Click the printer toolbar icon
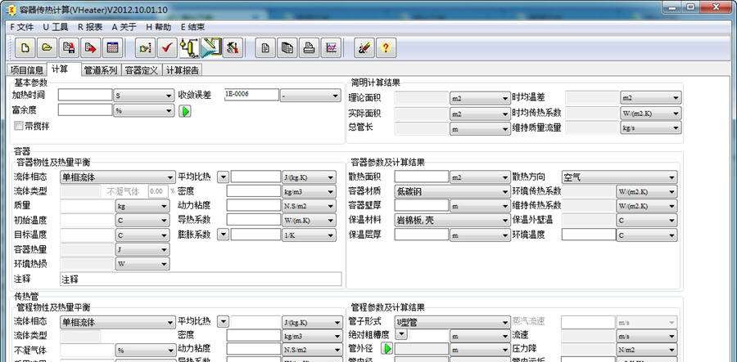 [x=310, y=48]
